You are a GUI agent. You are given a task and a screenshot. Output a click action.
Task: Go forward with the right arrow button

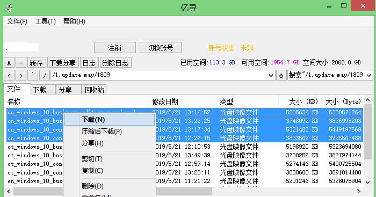pos(21,76)
